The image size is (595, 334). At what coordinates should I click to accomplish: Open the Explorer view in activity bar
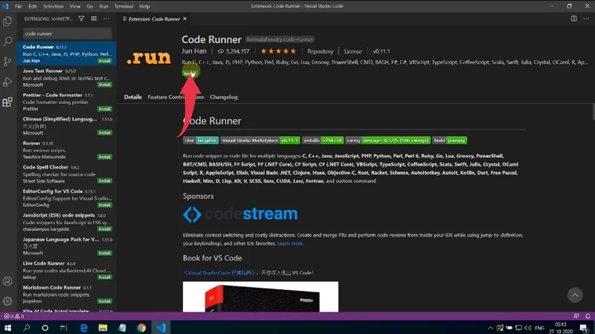click(x=7, y=22)
